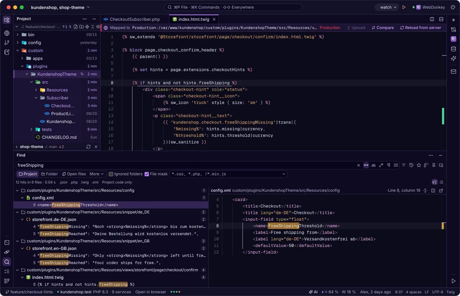Screen dimensions: 460x296
Task: Click Compare in the deployment bar
Action: [383, 28]
